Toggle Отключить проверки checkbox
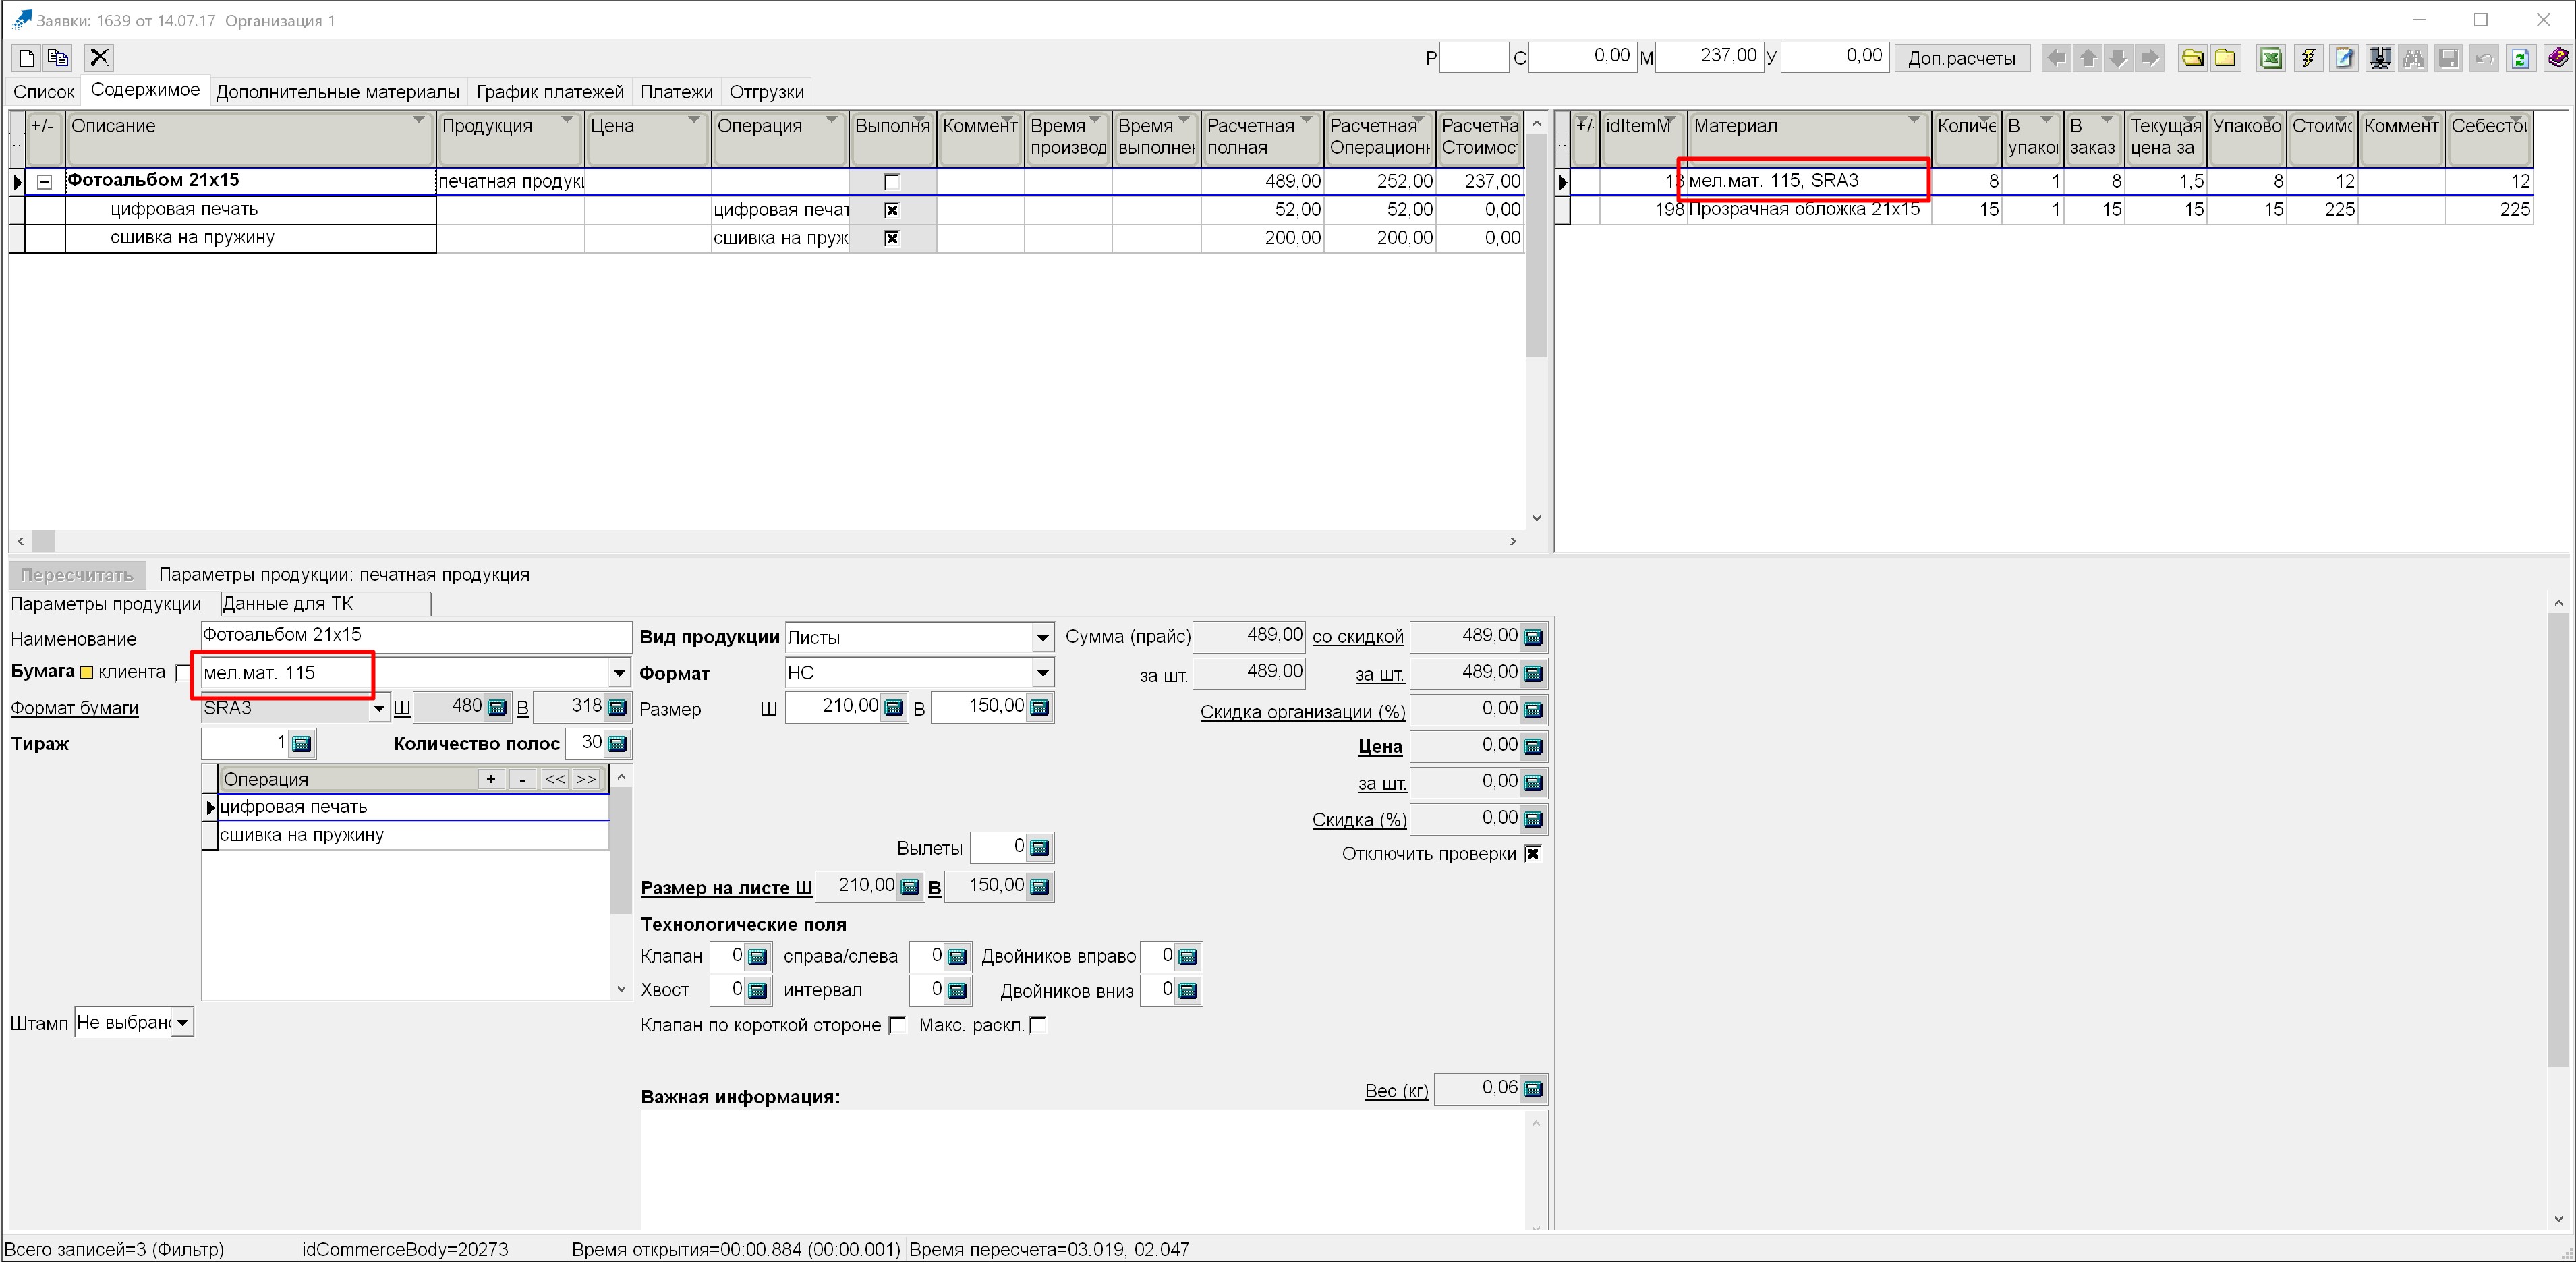 [1532, 854]
